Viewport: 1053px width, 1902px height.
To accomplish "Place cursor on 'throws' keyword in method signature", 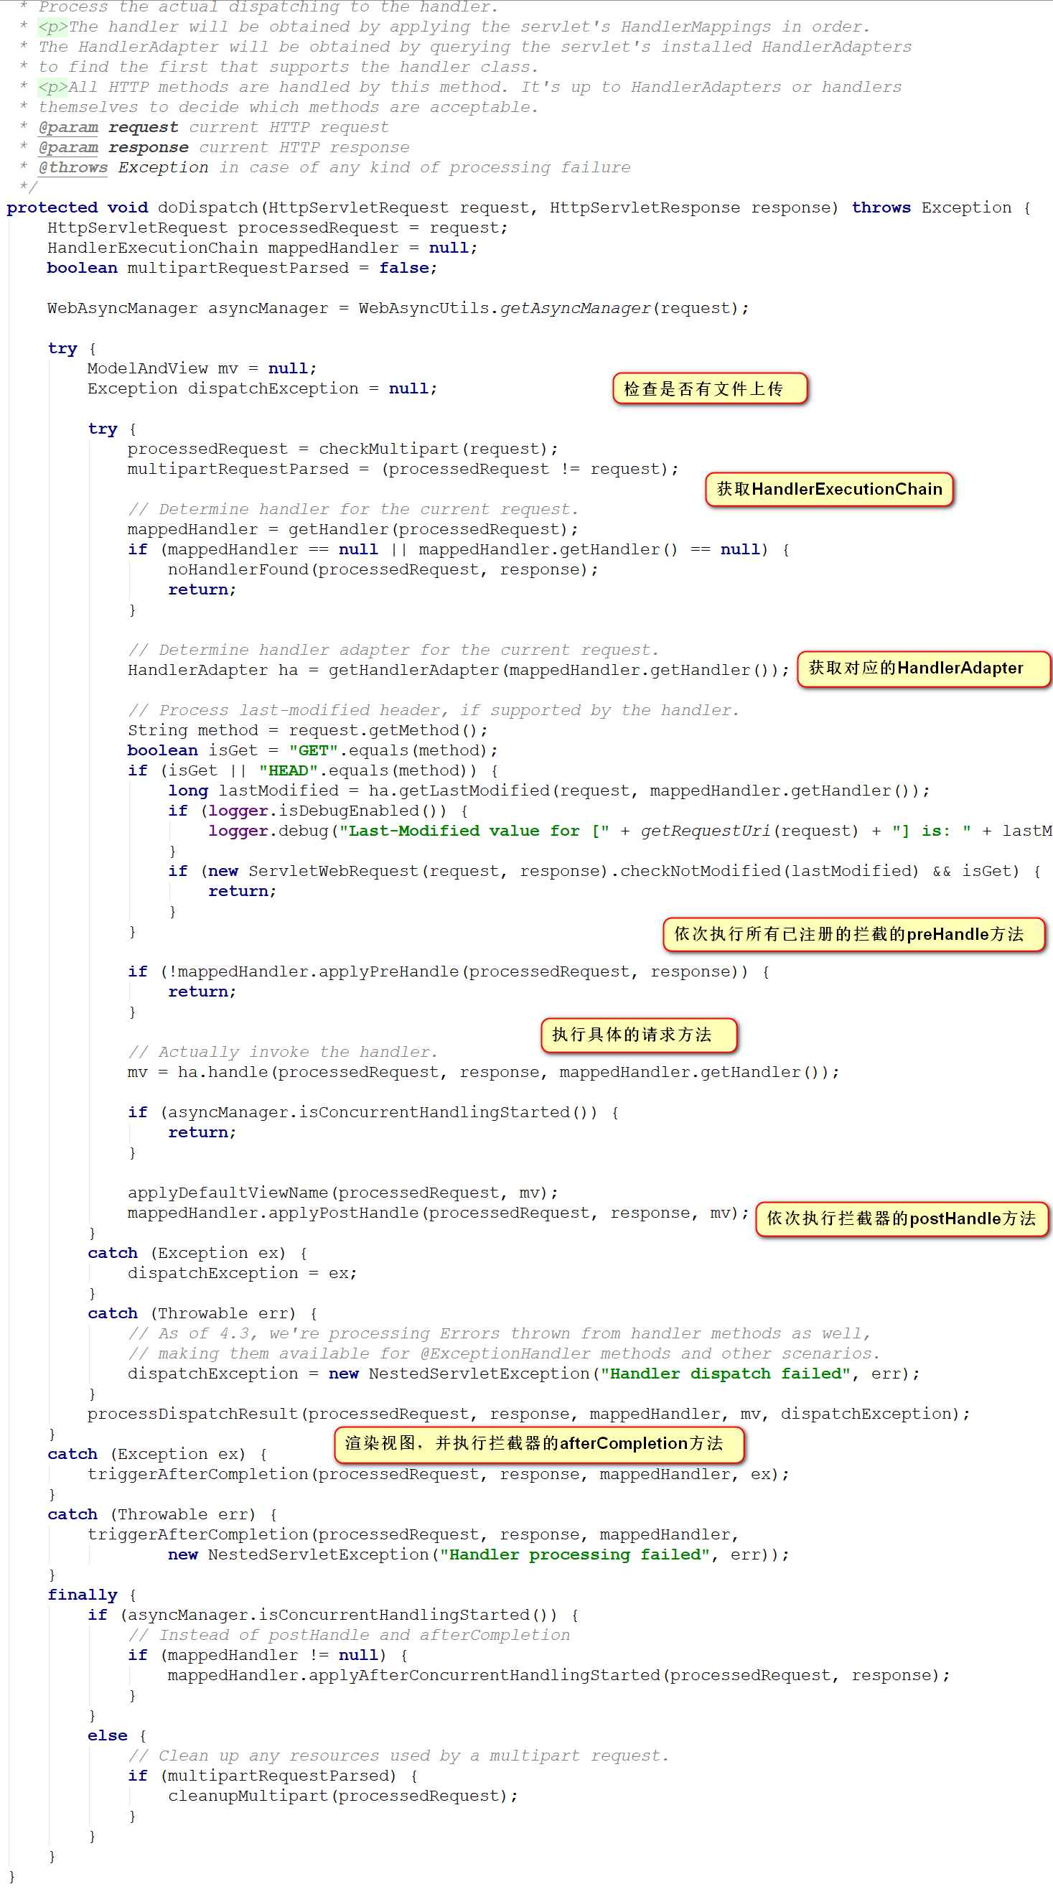I will pyautogui.click(x=881, y=208).
